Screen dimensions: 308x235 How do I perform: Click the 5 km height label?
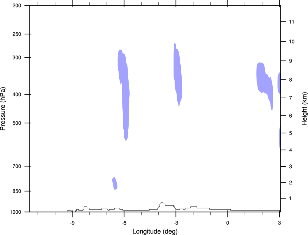(x=290, y=133)
